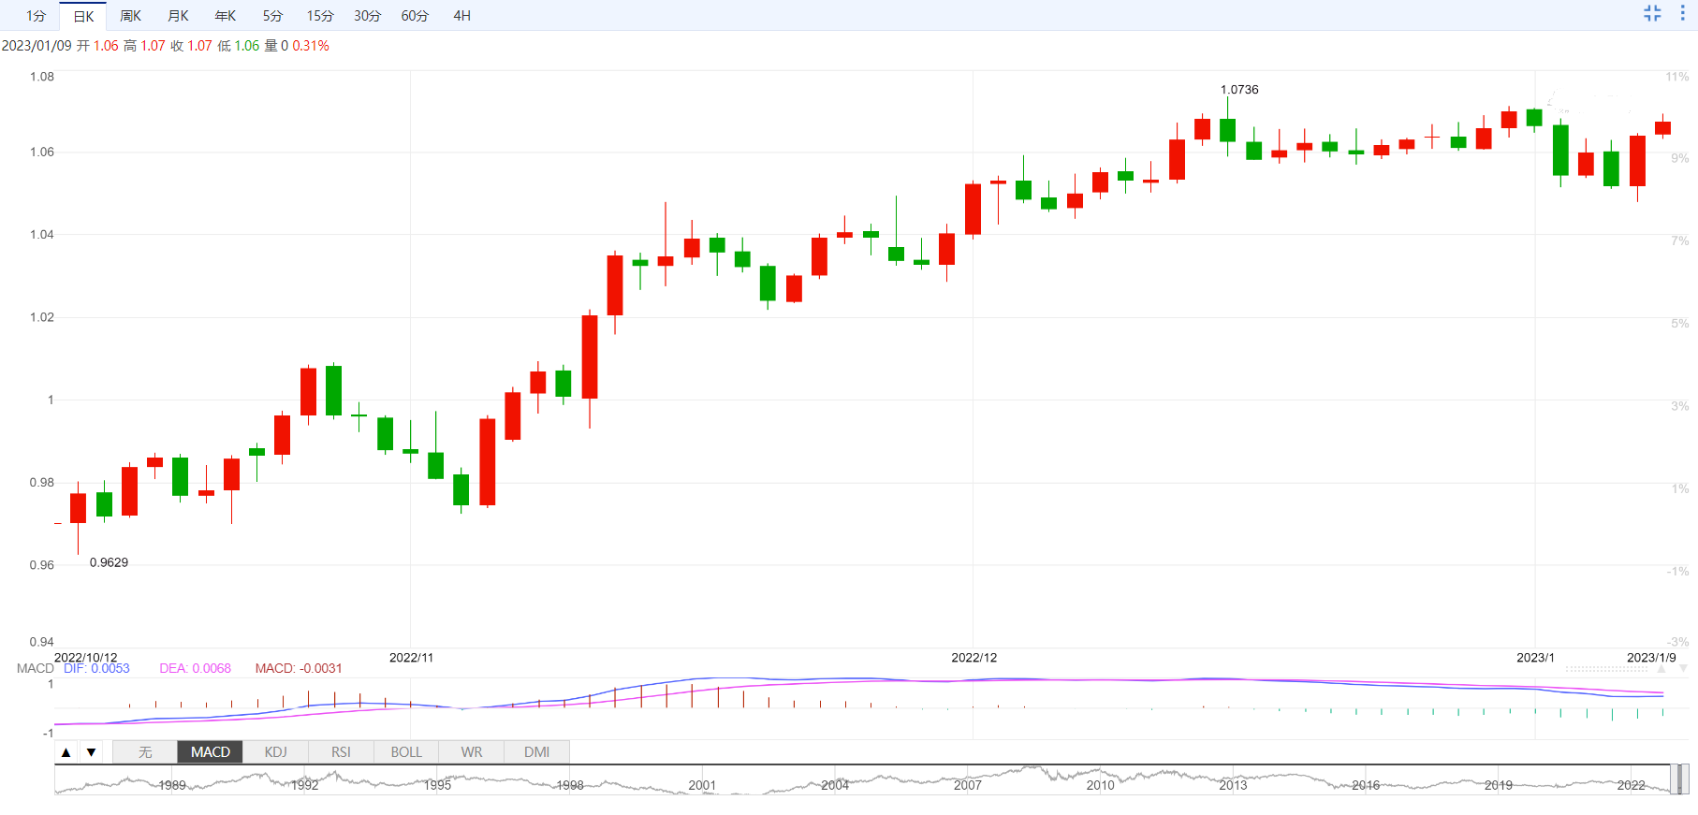Enable the BOLL indicator
This screenshot has width=1698, height=815.
[x=406, y=752]
